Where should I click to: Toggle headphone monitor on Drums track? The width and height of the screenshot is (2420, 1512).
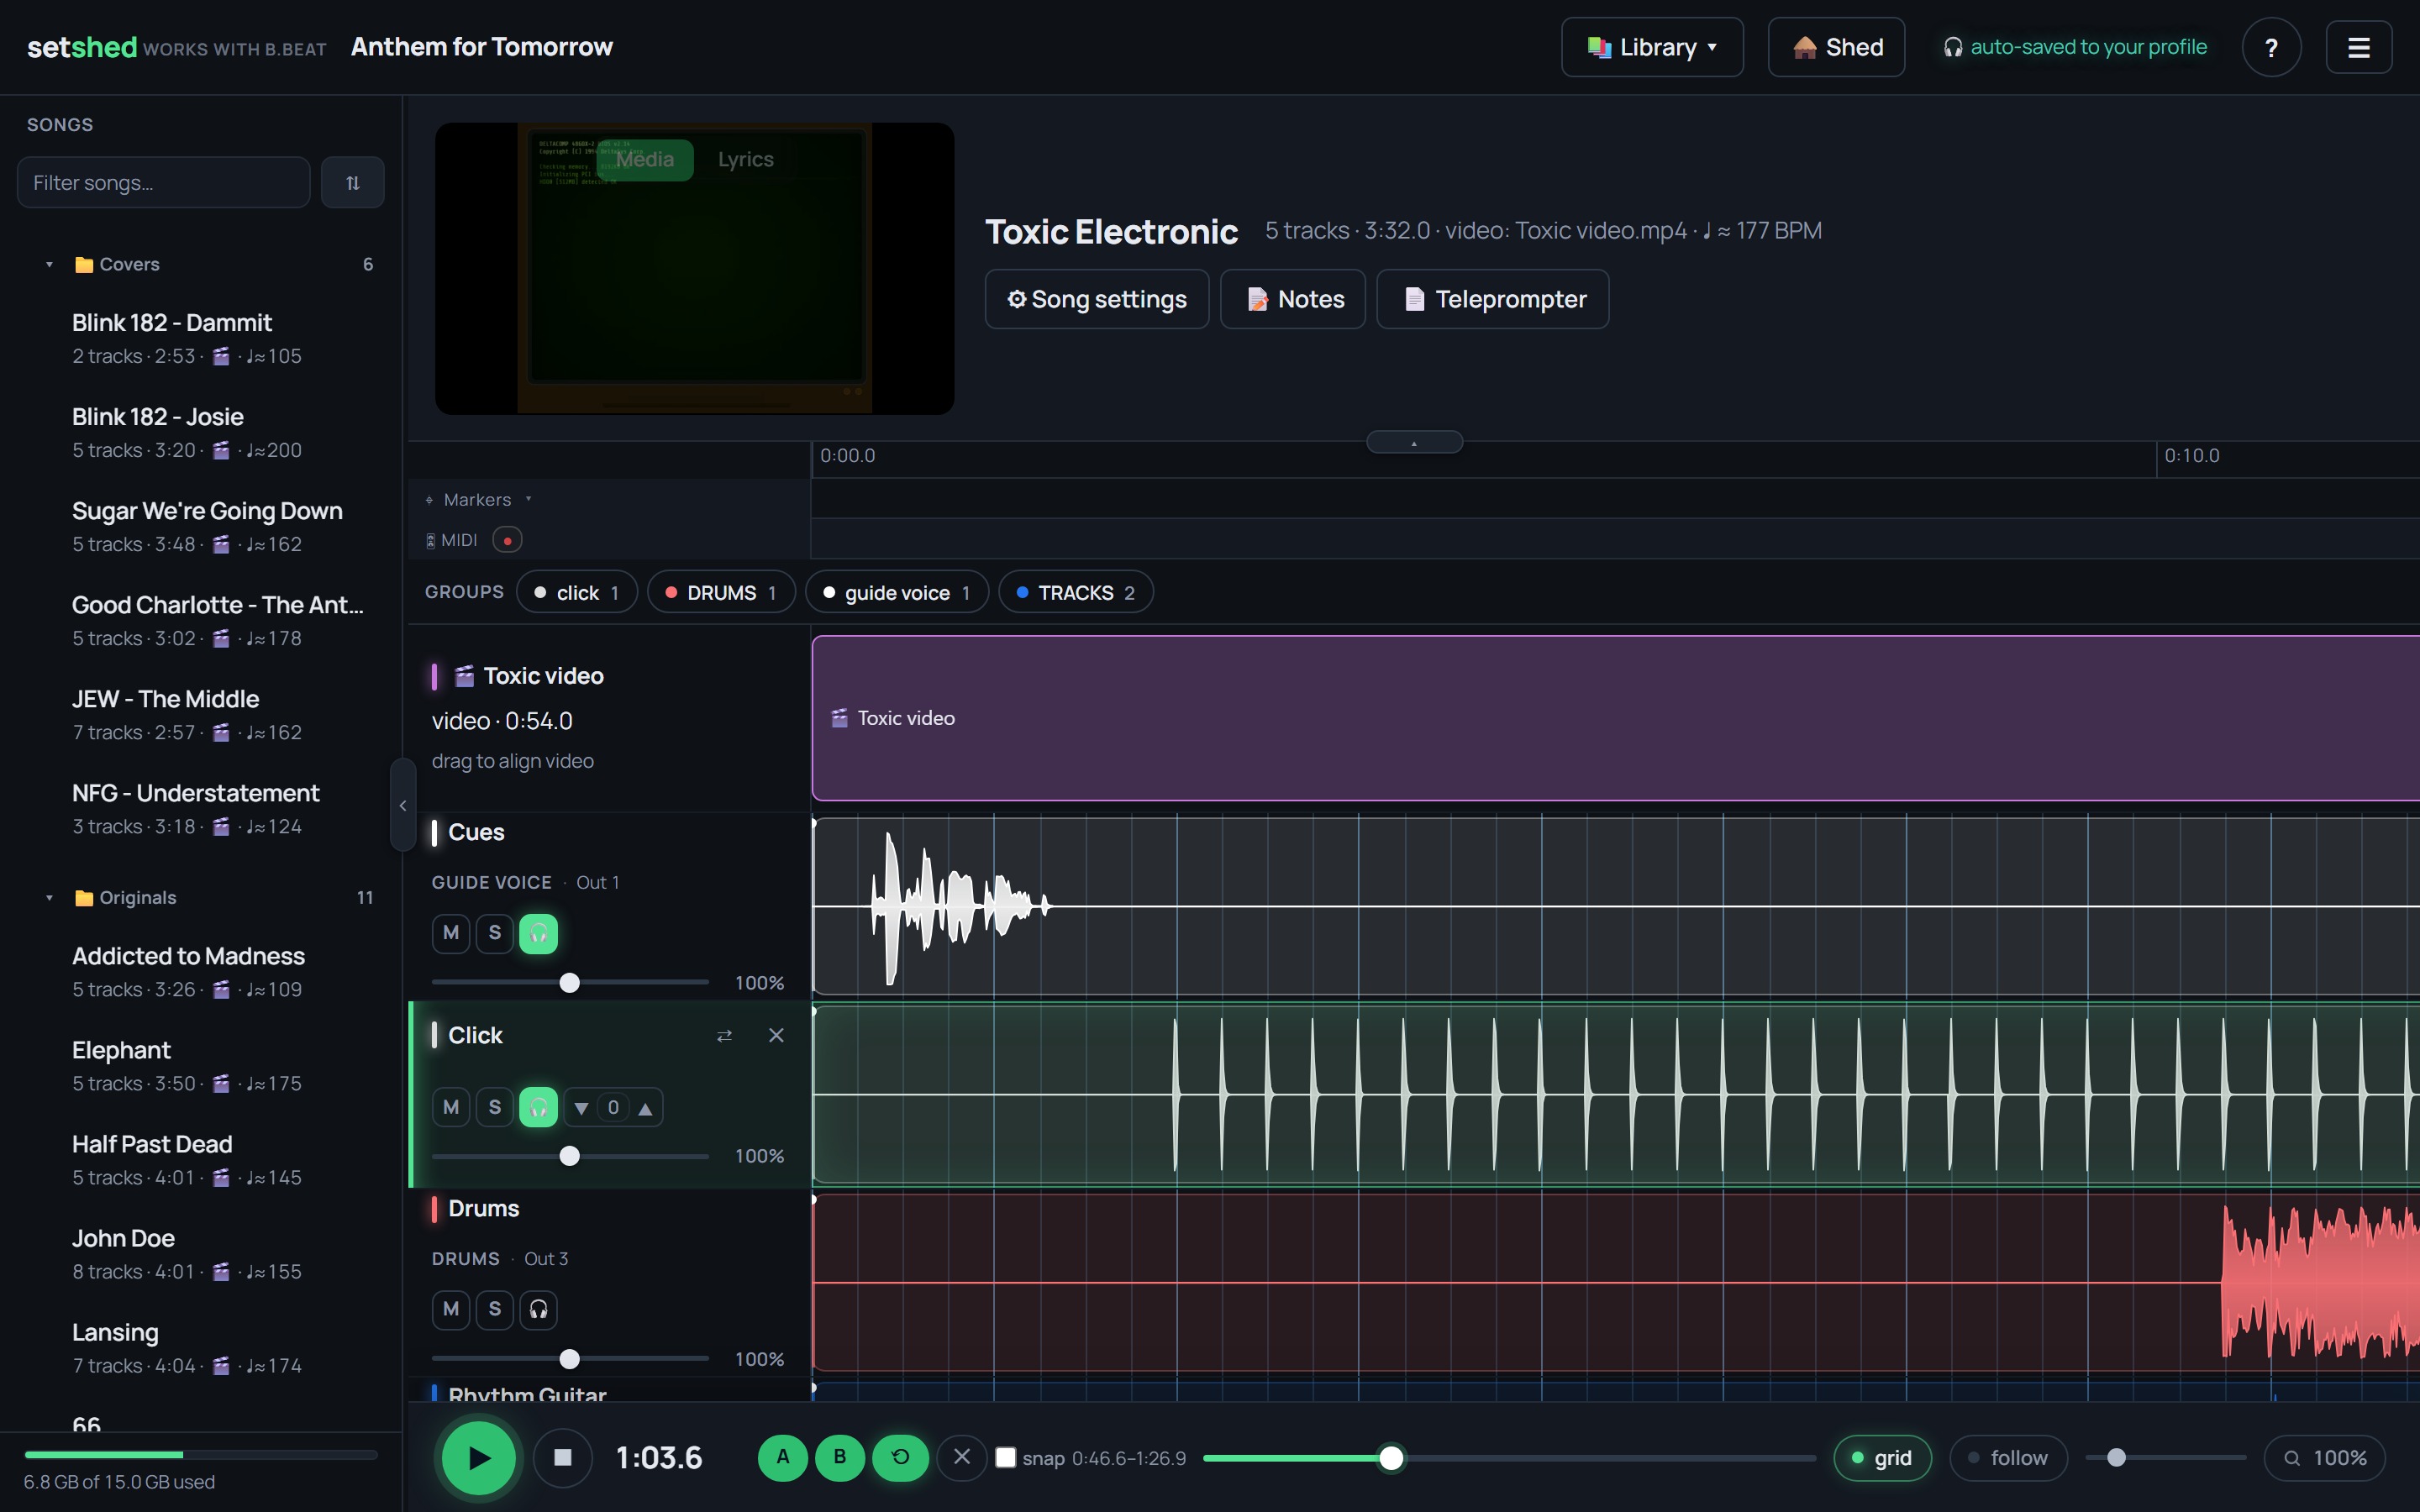tap(538, 1310)
